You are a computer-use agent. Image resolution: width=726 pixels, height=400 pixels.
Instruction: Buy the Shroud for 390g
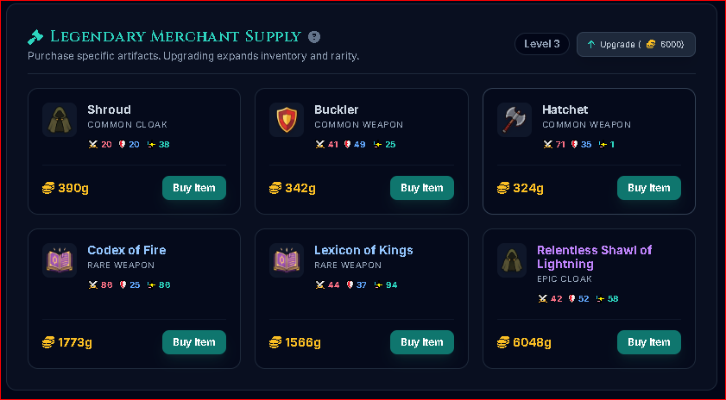coord(194,188)
